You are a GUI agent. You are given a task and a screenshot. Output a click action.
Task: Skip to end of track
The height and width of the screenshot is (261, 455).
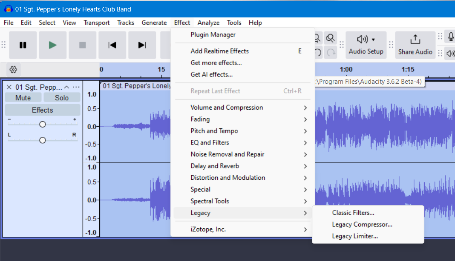coord(142,45)
